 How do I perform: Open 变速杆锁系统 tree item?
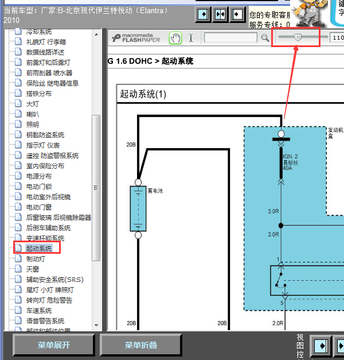45,238
